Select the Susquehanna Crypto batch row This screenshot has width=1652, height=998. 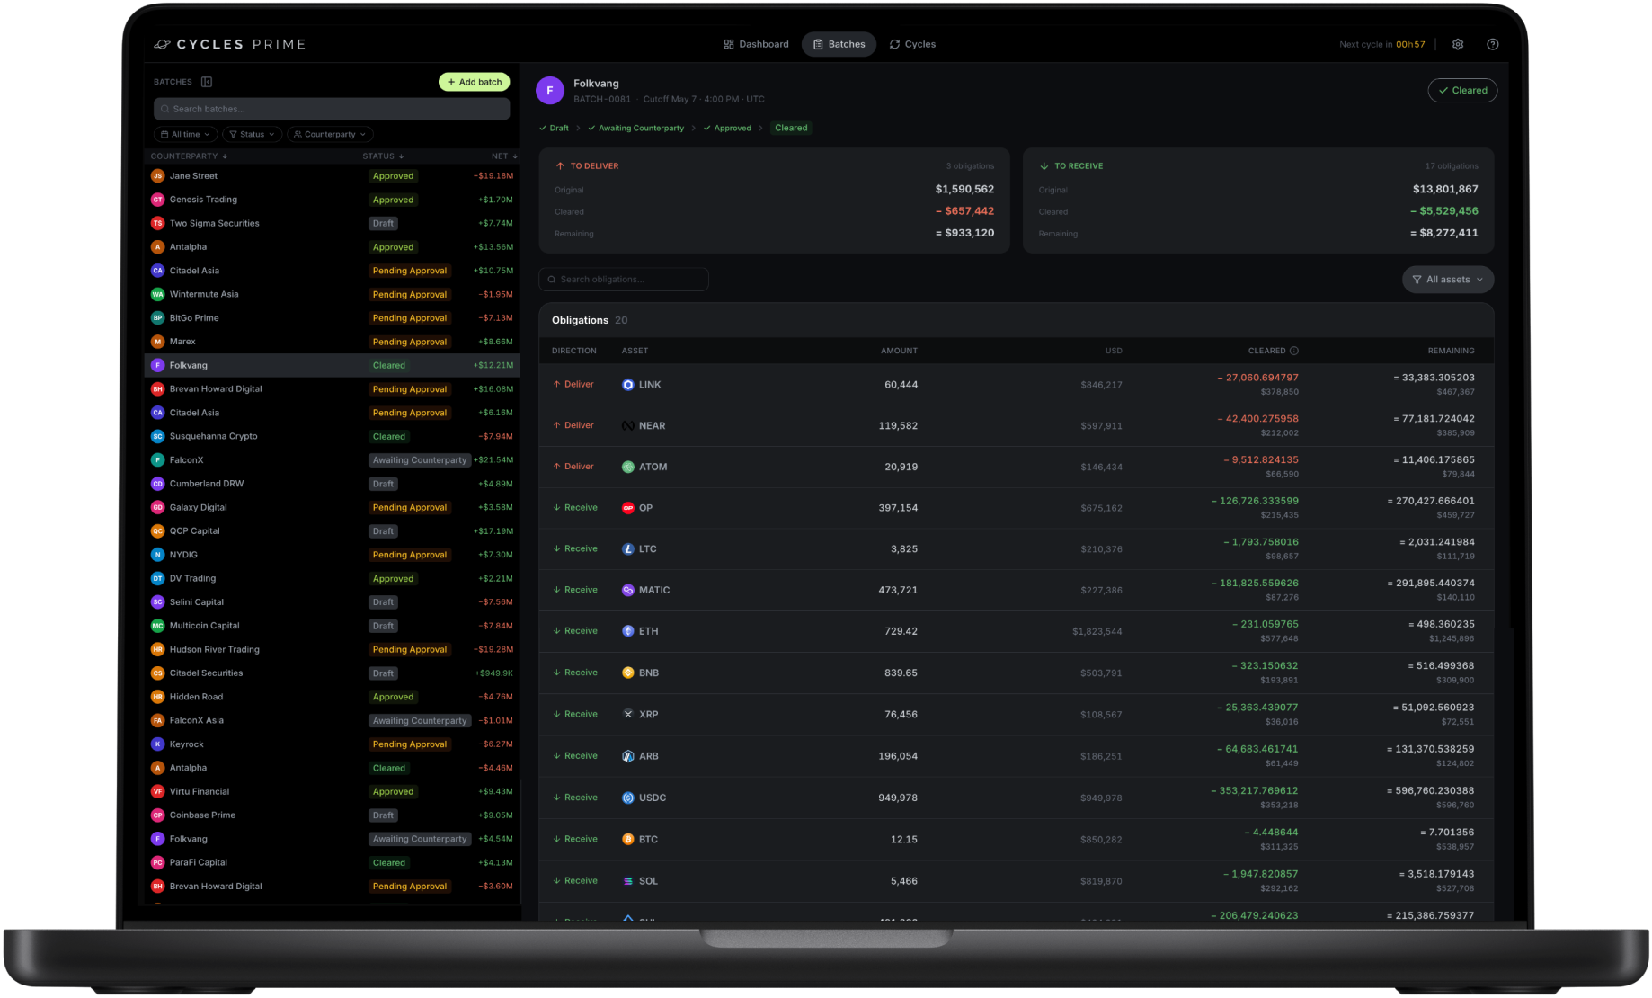click(333, 436)
